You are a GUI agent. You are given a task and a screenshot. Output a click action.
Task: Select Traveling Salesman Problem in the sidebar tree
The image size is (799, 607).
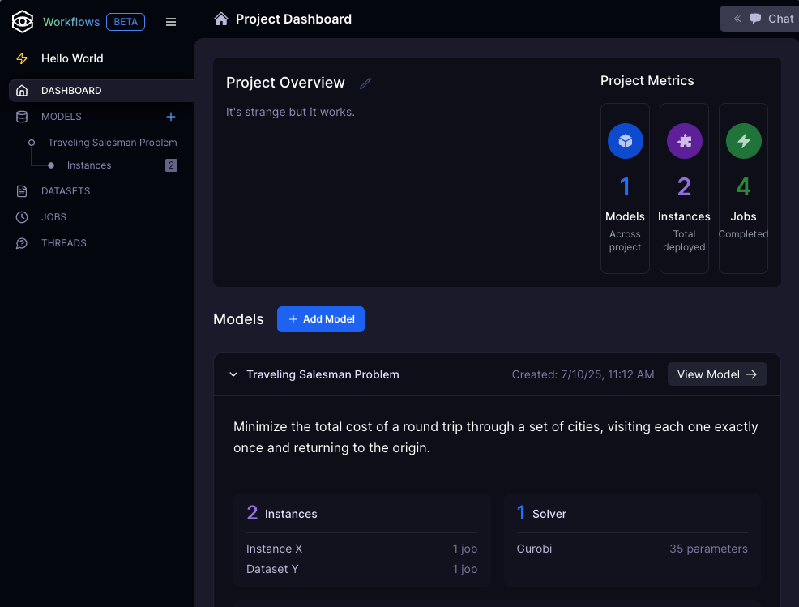click(x=112, y=143)
